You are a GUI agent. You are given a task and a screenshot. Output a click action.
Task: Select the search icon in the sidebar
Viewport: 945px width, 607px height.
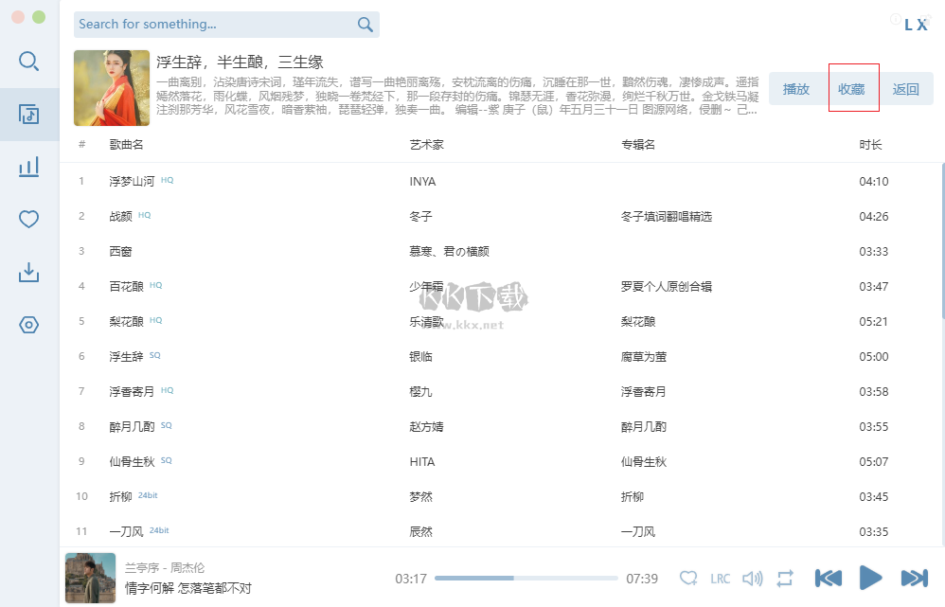tap(28, 61)
